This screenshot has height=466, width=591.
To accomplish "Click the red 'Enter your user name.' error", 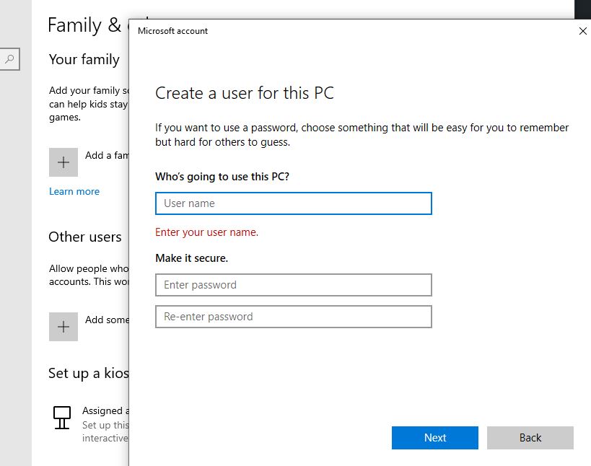I will click(x=206, y=232).
